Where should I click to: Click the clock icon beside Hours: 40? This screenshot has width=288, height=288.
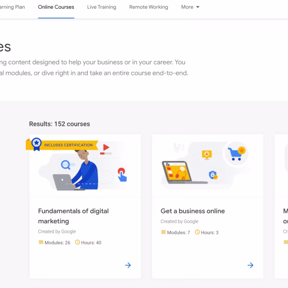(x=77, y=242)
